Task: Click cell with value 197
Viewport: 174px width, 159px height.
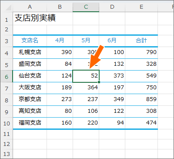Action: [x=112, y=88]
